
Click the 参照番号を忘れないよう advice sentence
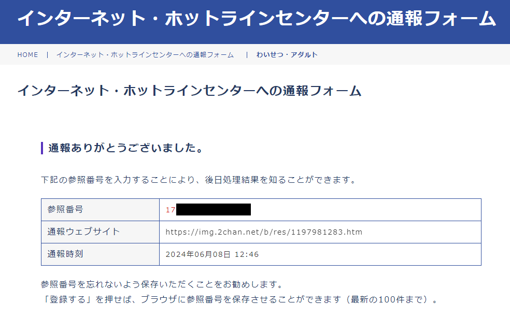click(161, 285)
